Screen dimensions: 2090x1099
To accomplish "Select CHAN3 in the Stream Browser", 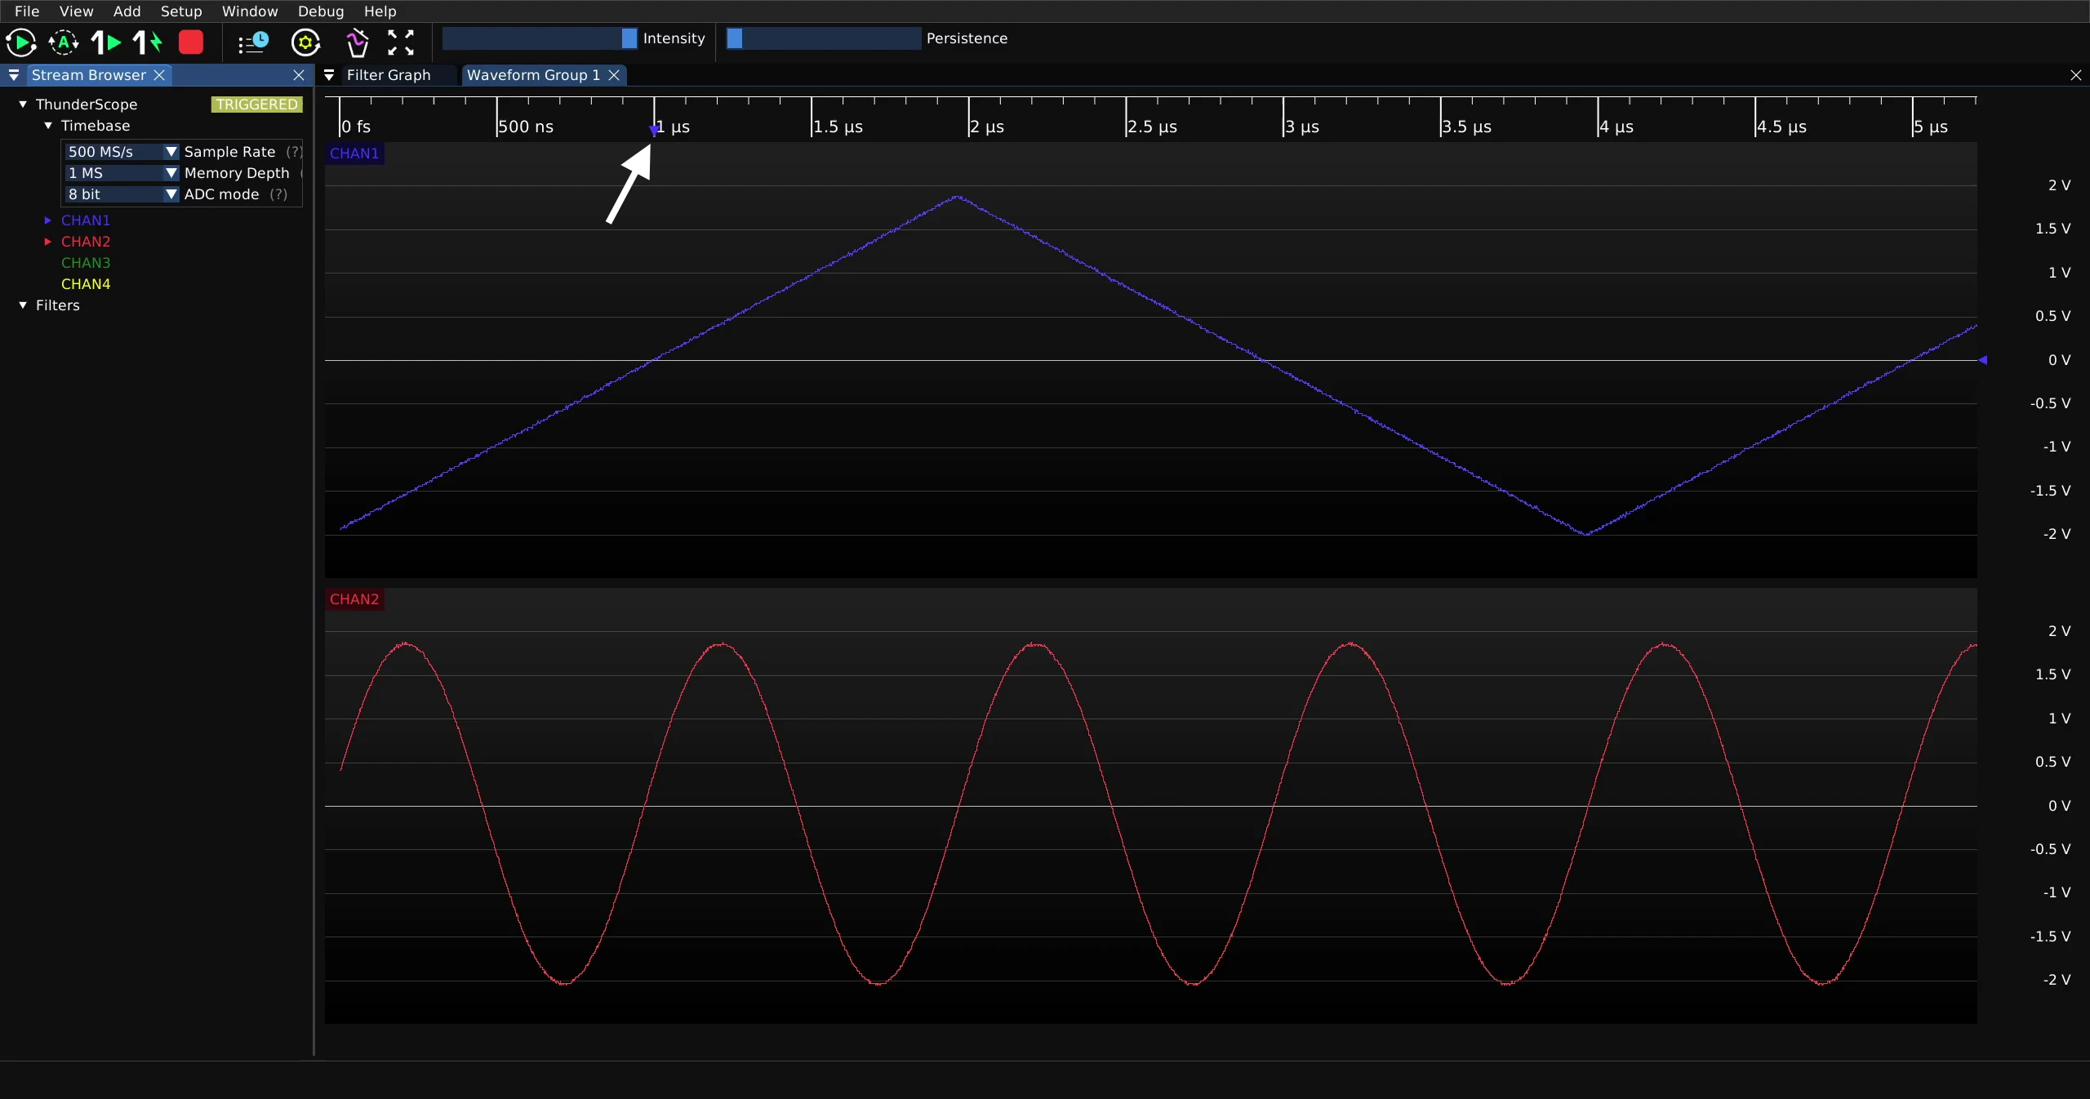I will click(86, 263).
